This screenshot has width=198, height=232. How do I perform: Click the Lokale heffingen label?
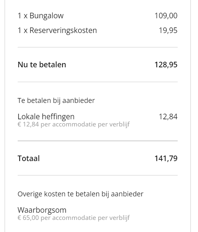pos(46,117)
